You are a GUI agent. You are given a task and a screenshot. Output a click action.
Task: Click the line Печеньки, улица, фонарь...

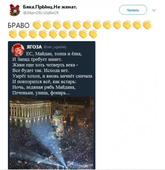click(41, 93)
